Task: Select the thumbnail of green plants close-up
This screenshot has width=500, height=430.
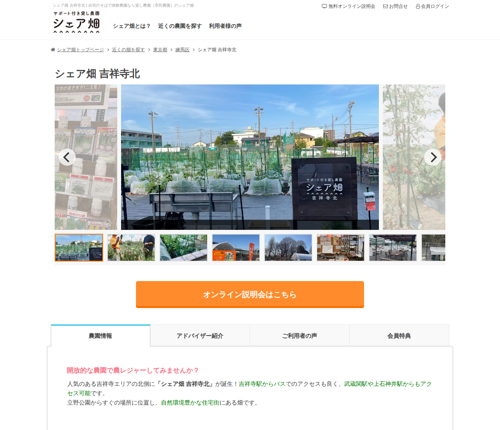Action: click(184, 247)
